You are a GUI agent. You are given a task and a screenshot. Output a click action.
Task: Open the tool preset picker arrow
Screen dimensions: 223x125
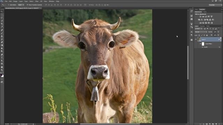[6, 5]
